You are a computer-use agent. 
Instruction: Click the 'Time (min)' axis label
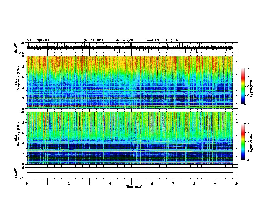(134, 187)
